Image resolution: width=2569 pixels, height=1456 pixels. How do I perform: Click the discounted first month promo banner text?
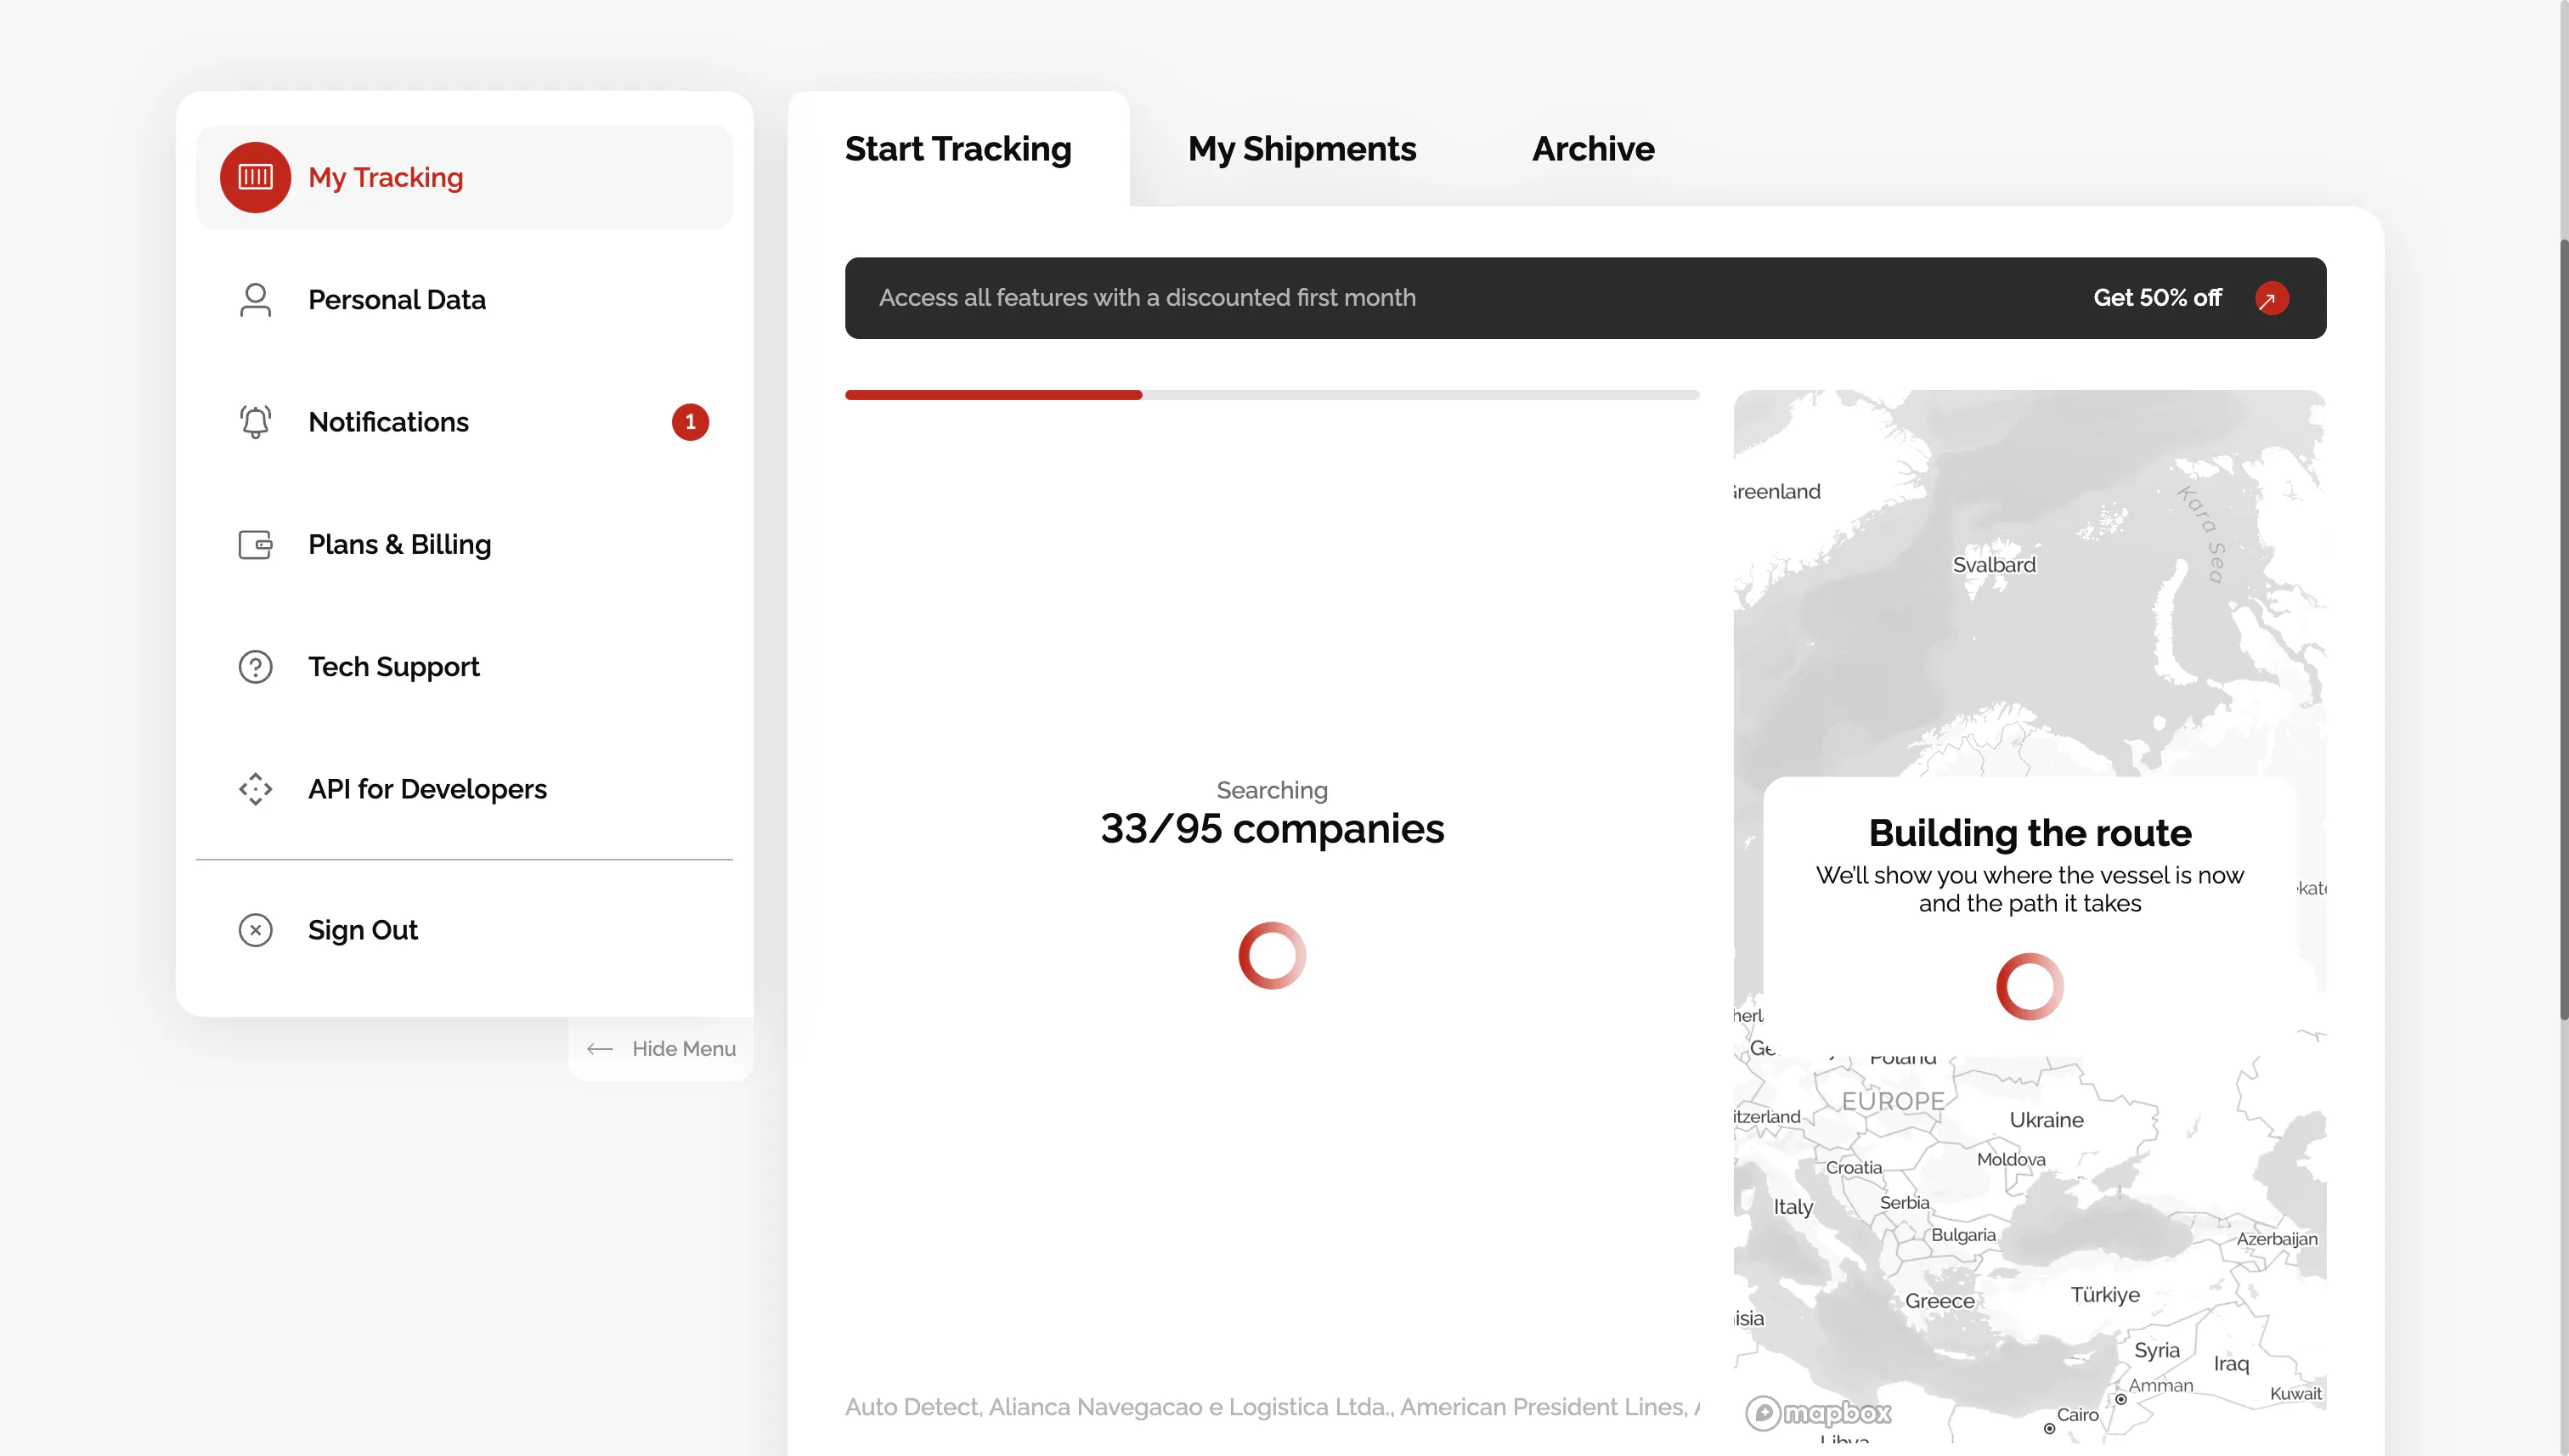[x=1147, y=298]
